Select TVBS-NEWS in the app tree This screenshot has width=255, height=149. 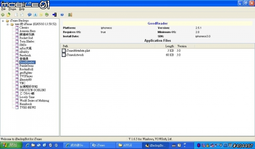tap(27, 107)
